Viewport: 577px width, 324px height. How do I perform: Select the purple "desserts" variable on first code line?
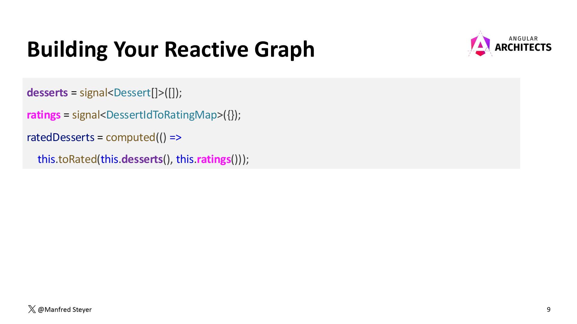coord(47,93)
